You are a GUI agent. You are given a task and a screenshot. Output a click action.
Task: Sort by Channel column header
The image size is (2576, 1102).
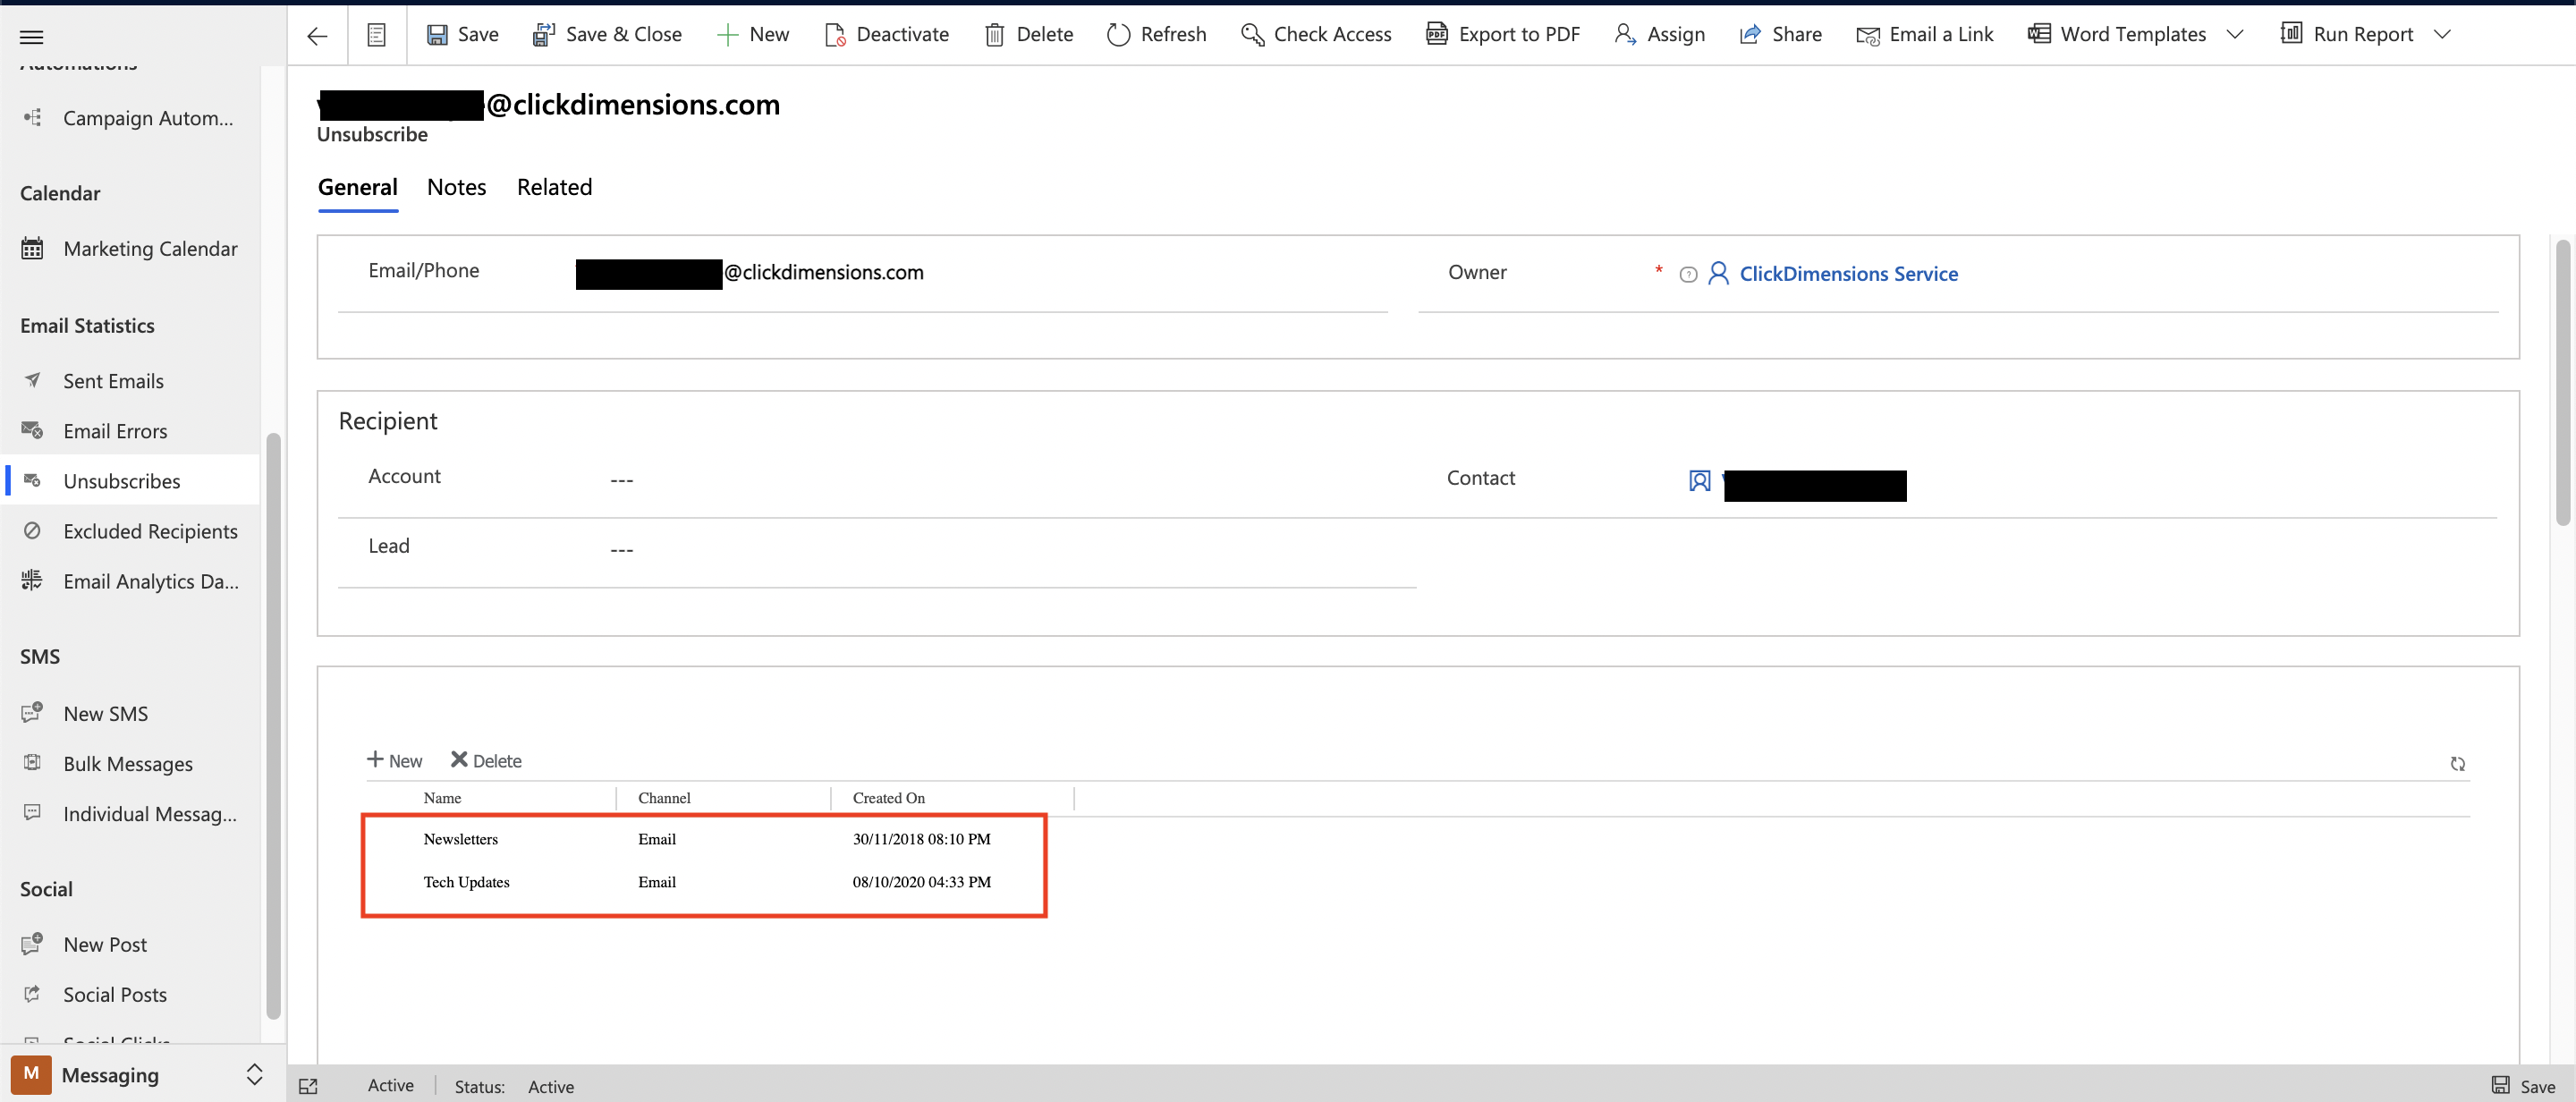point(664,798)
